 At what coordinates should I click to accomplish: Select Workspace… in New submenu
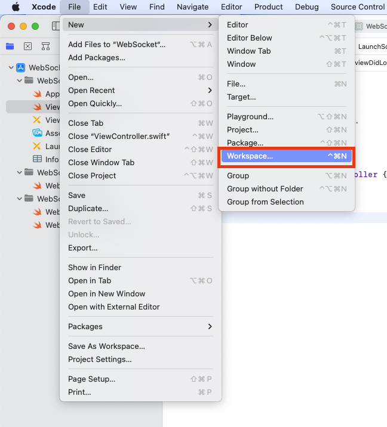tap(286, 156)
